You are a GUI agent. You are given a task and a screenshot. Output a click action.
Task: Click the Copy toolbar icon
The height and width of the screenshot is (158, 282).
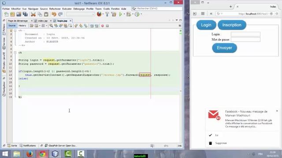(40, 14)
